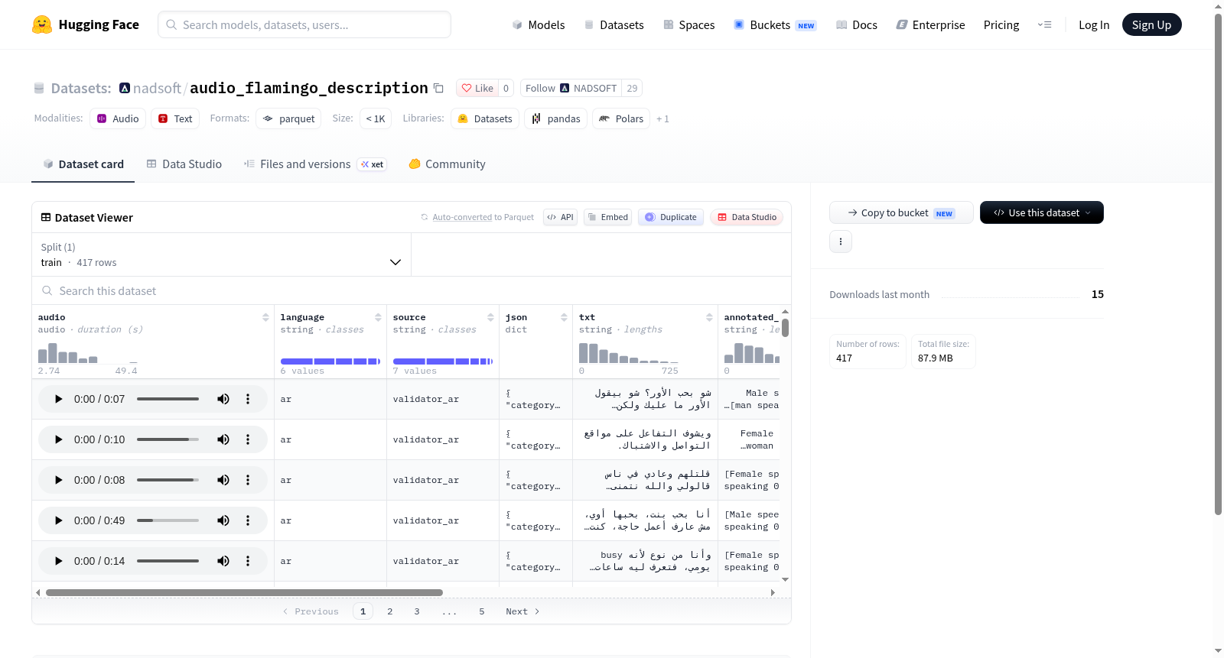The height and width of the screenshot is (658, 1224).
Task: Show the +1 more libraries
Action: click(x=662, y=119)
